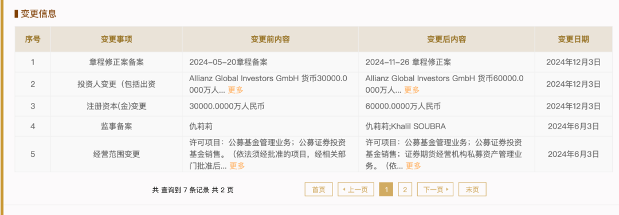Click the date in row 1 章程修正案备案
Image resolution: width=619 pixels, height=215 pixels.
pos(574,62)
